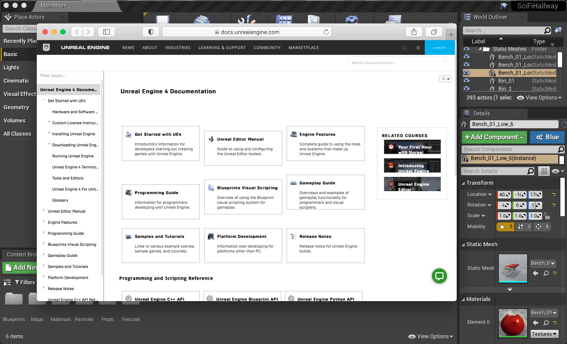Set Mobility to Movable
The image size is (567, 344).
pos(542,227)
